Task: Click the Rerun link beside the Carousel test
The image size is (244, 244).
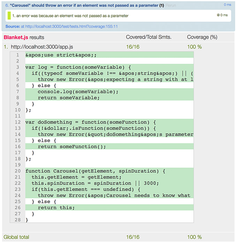Action: 171,6
